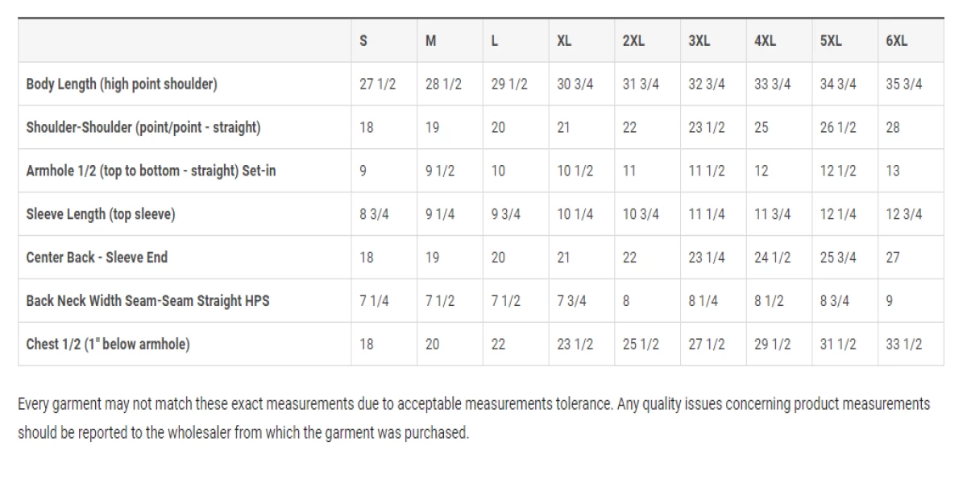Click the S size column header
This screenshot has width=967, height=483.
pos(363,41)
